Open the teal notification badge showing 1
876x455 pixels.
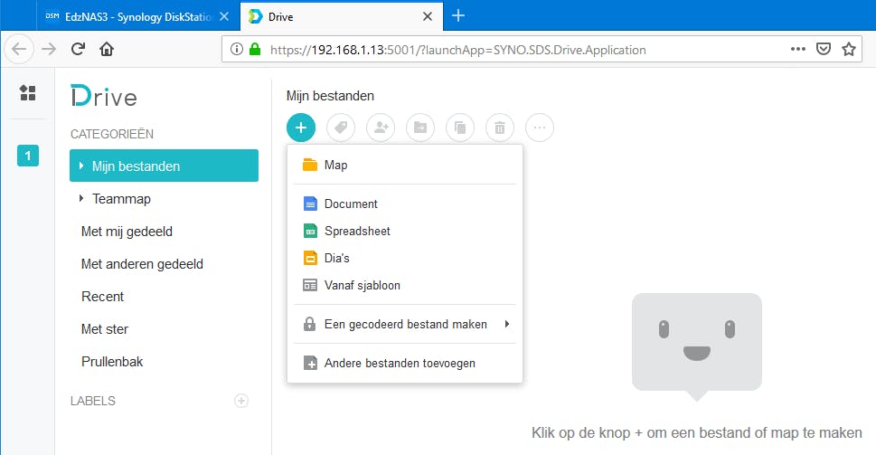[x=28, y=156]
